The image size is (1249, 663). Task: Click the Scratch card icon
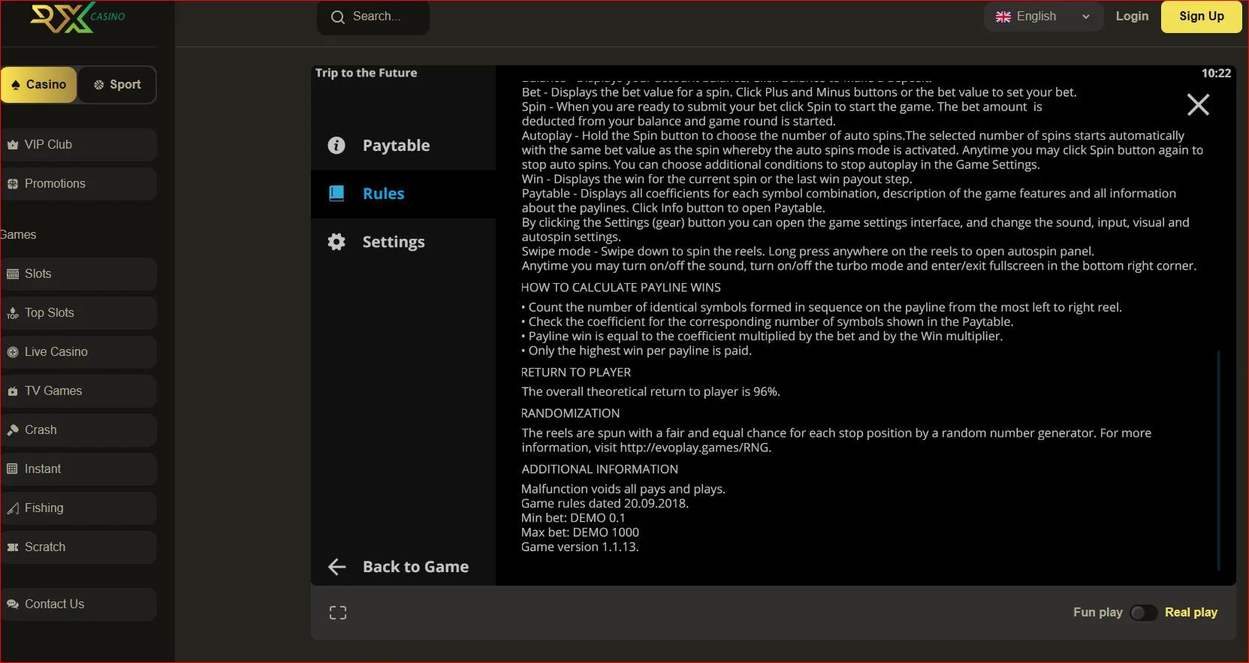tap(13, 547)
